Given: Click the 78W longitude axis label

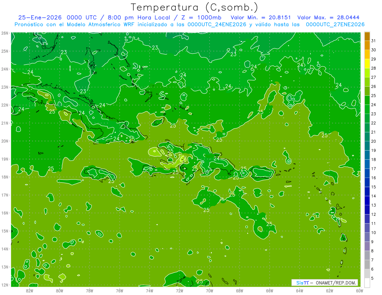Looking at the screenshot, I should click(x=89, y=291).
